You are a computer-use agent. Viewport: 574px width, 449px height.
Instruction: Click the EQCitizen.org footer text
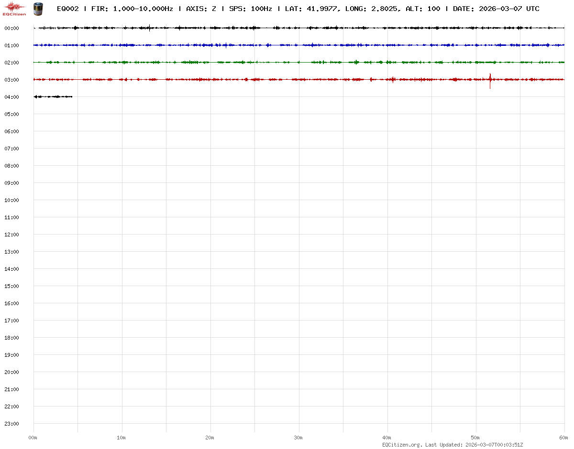[402, 445]
